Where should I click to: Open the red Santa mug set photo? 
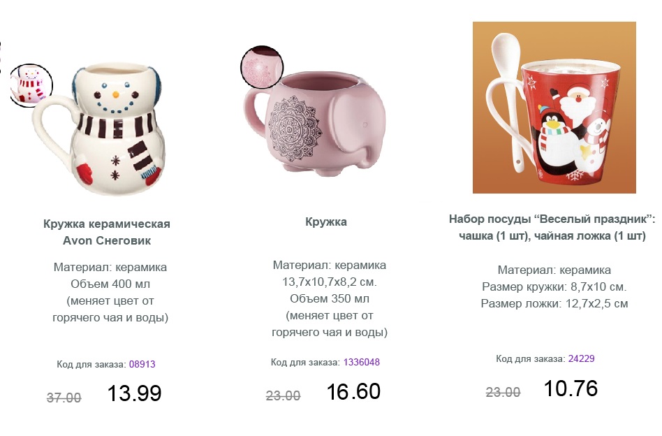pos(554,108)
